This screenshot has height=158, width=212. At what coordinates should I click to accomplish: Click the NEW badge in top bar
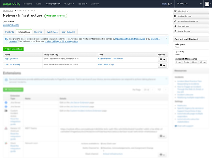coord(164,4)
